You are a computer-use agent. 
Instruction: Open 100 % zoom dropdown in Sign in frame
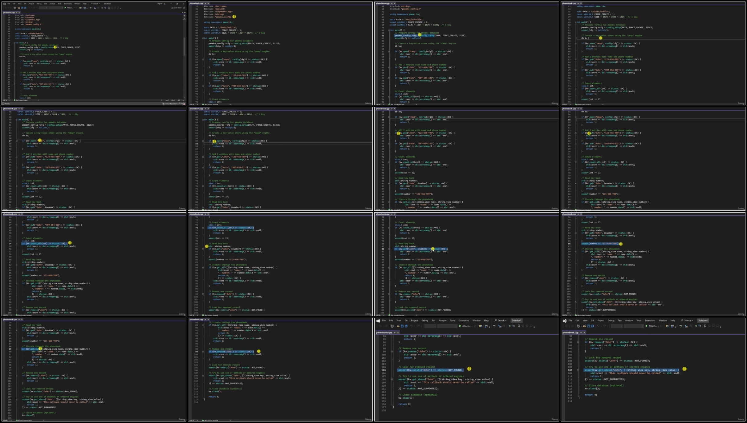coord(10,100)
